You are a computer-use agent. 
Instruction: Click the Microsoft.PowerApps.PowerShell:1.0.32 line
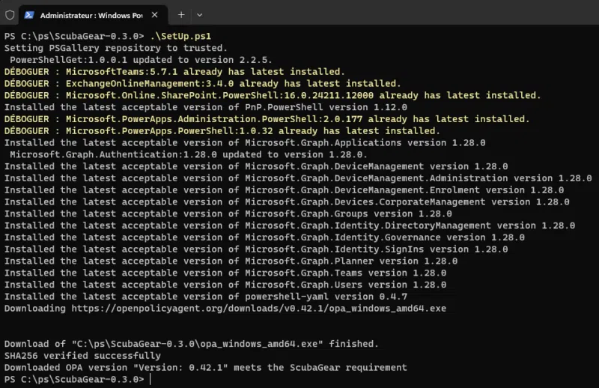(222, 131)
